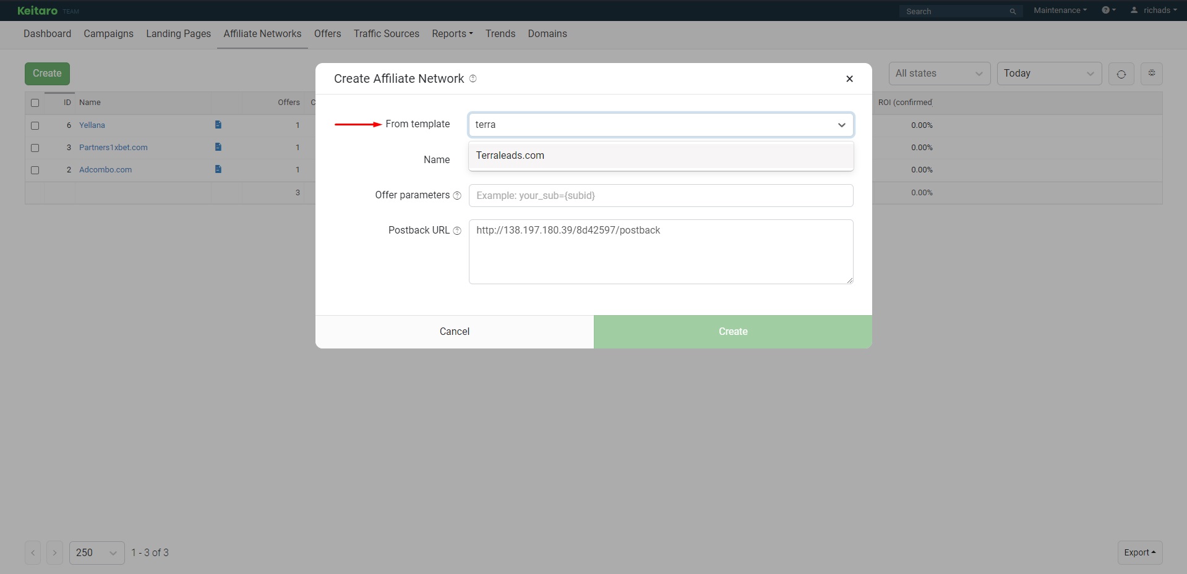The width and height of the screenshot is (1187, 574).
Task: Check the Yellana row checkbox
Action: coord(35,125)
